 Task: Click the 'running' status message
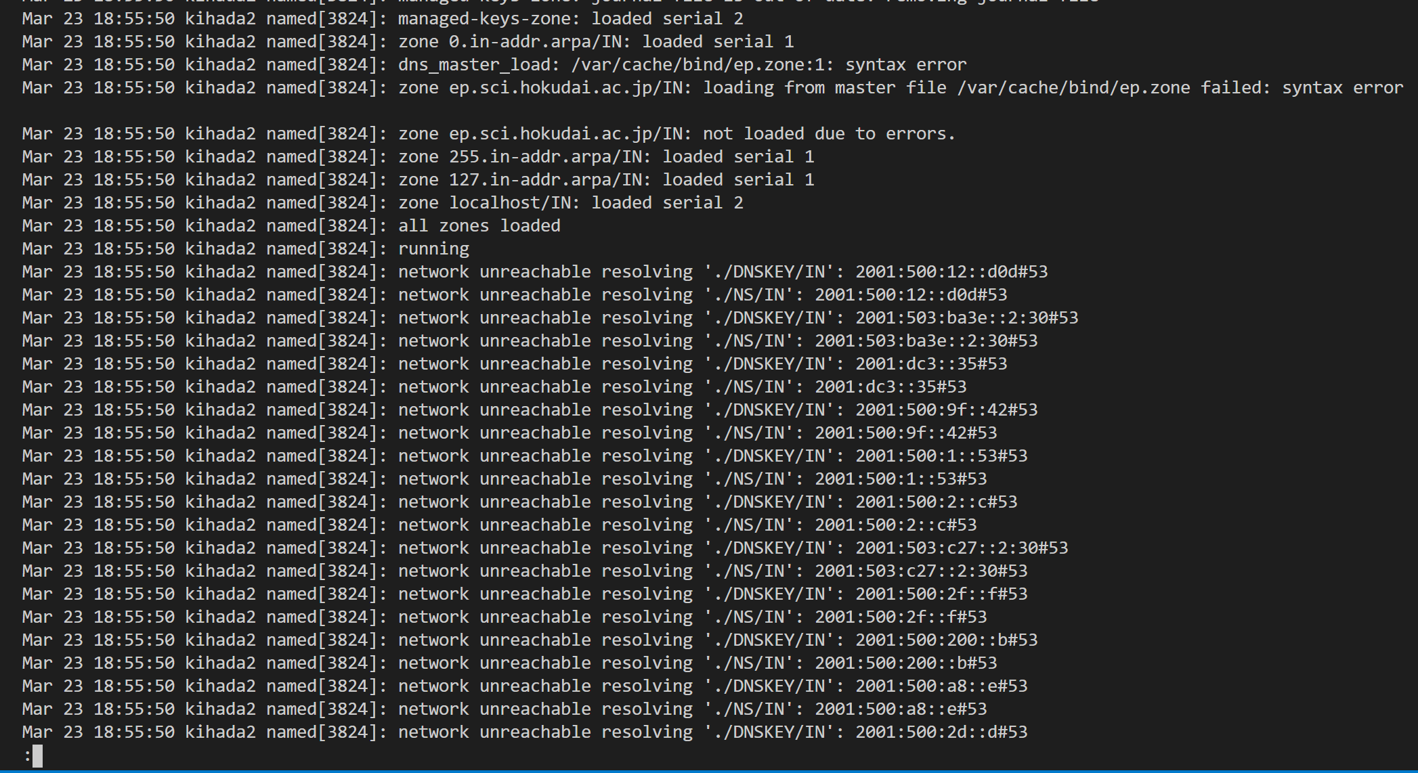(433, 248)
